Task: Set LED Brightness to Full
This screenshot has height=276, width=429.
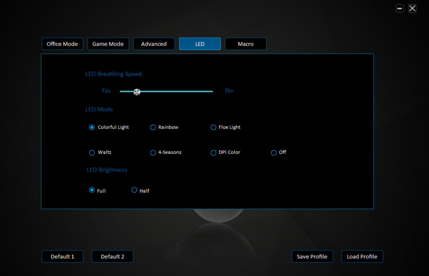Action: click(92, 190)
